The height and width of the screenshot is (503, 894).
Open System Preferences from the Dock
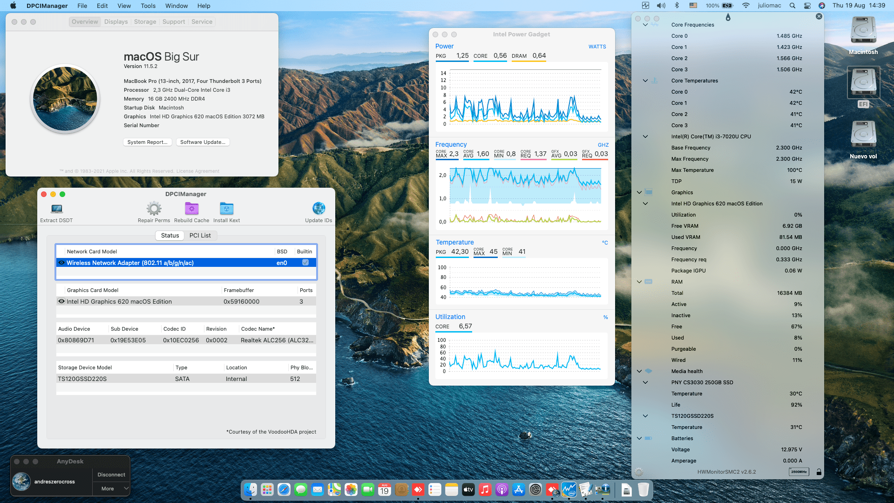pyautogui.click(x=535, y=489)
